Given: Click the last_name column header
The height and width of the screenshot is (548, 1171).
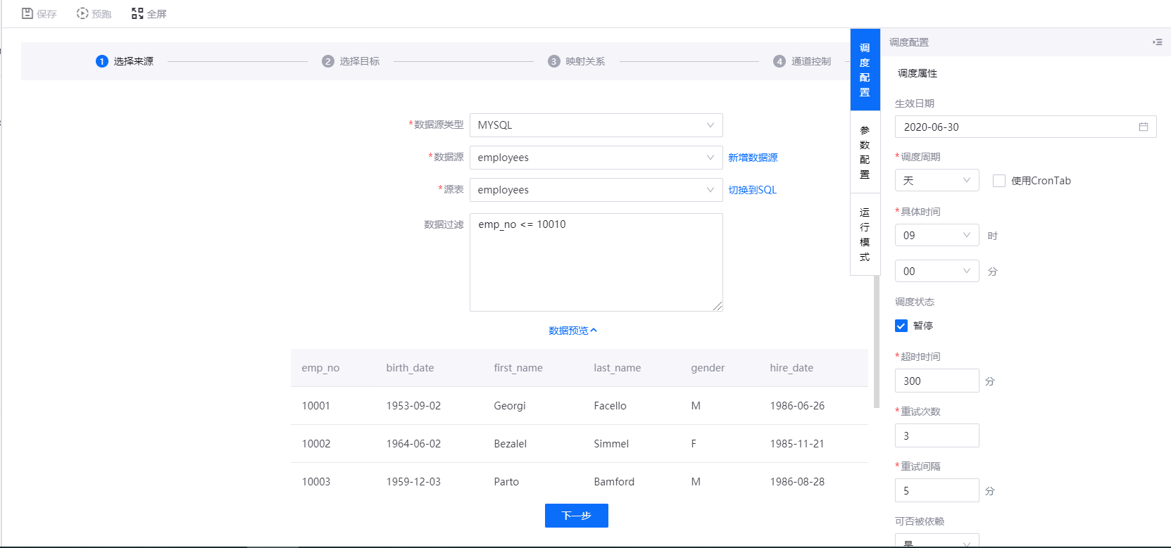Looking at the screenshot, I should click(617, 368).
